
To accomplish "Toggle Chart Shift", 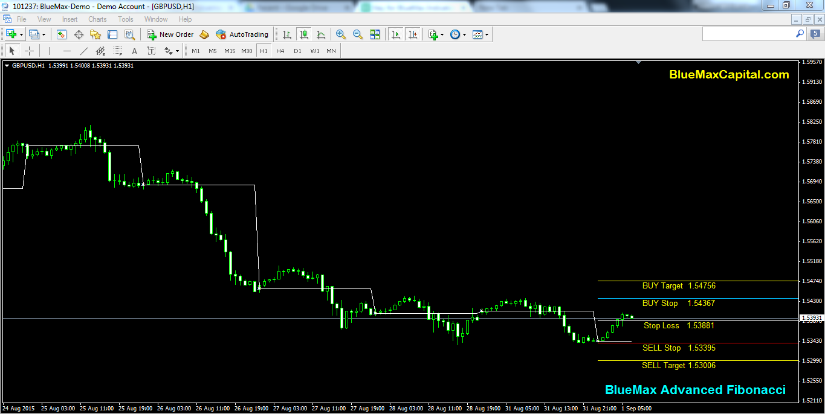I will point(413,34).
